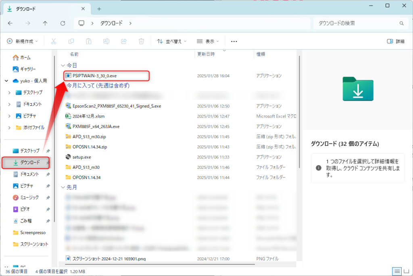Viewport: 413px width, 276px height.
Task: Click the Paste clipboard icon
Action: point(89,42)
